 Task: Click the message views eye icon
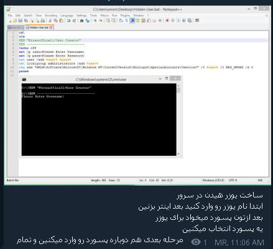click(196, 242)
